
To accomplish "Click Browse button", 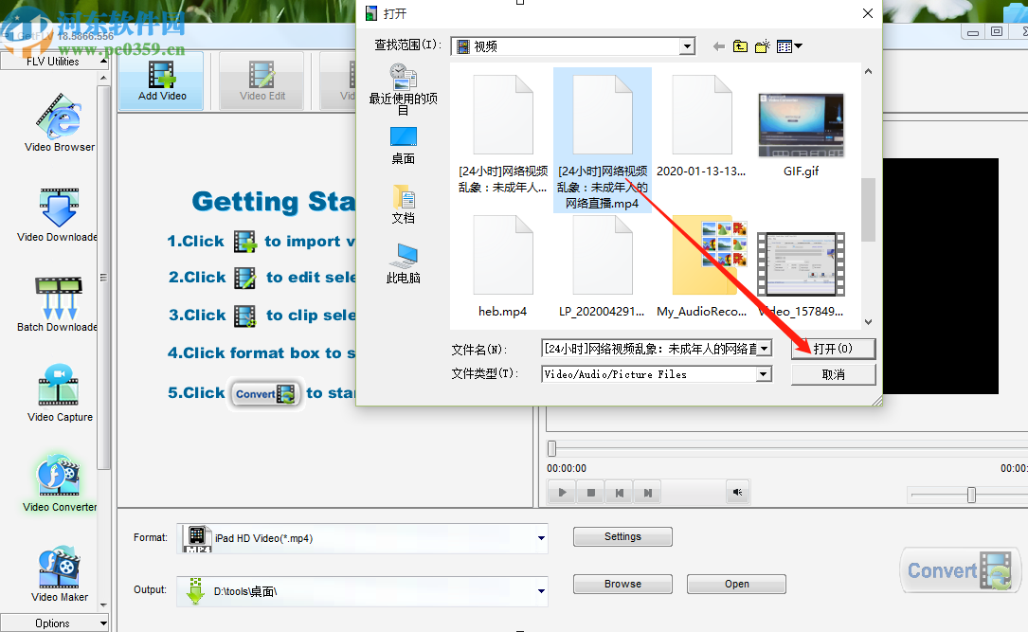I will tap(622, 584).
